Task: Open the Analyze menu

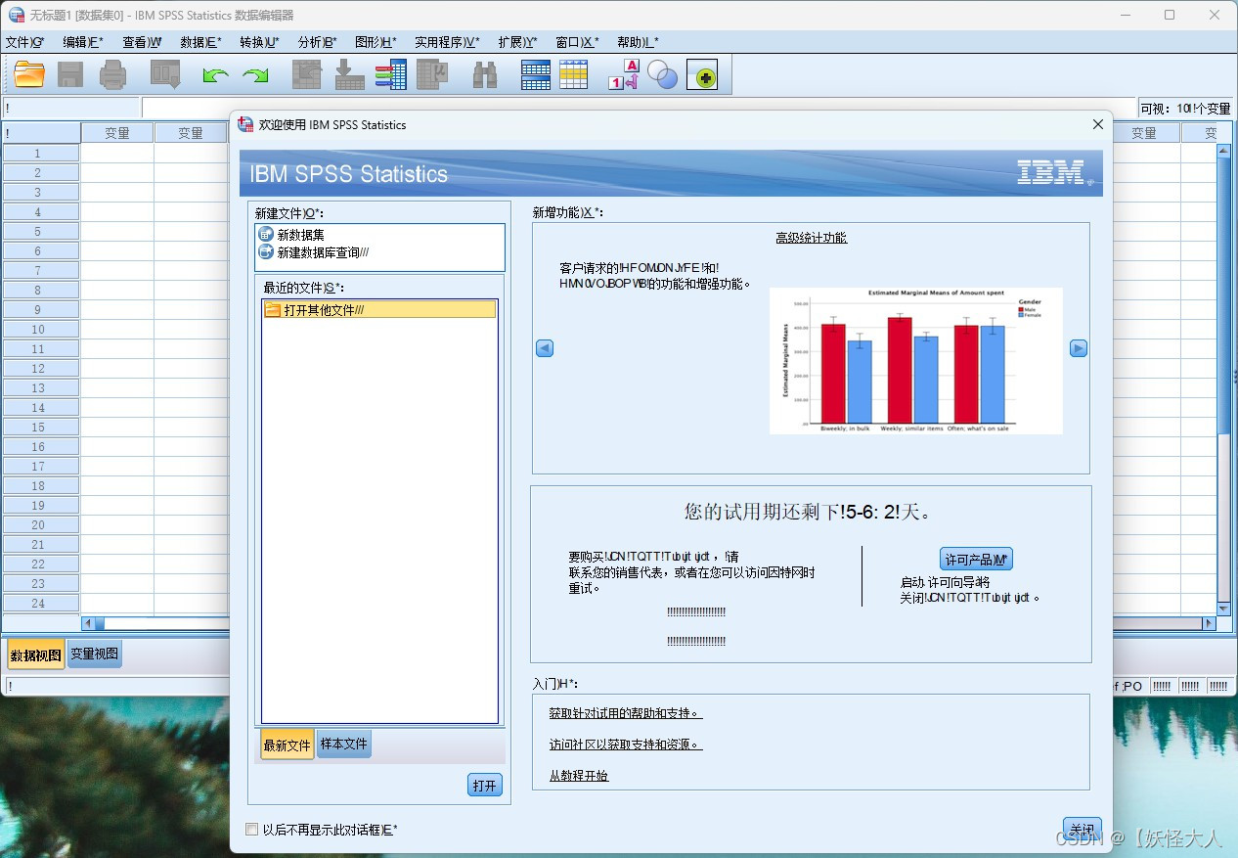Action: 317,42
